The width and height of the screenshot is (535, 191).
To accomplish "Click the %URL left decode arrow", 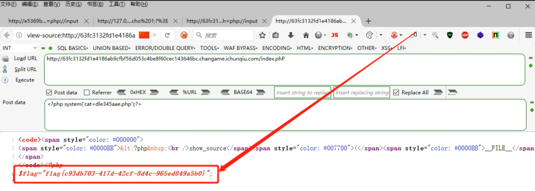I will (174, 93).
